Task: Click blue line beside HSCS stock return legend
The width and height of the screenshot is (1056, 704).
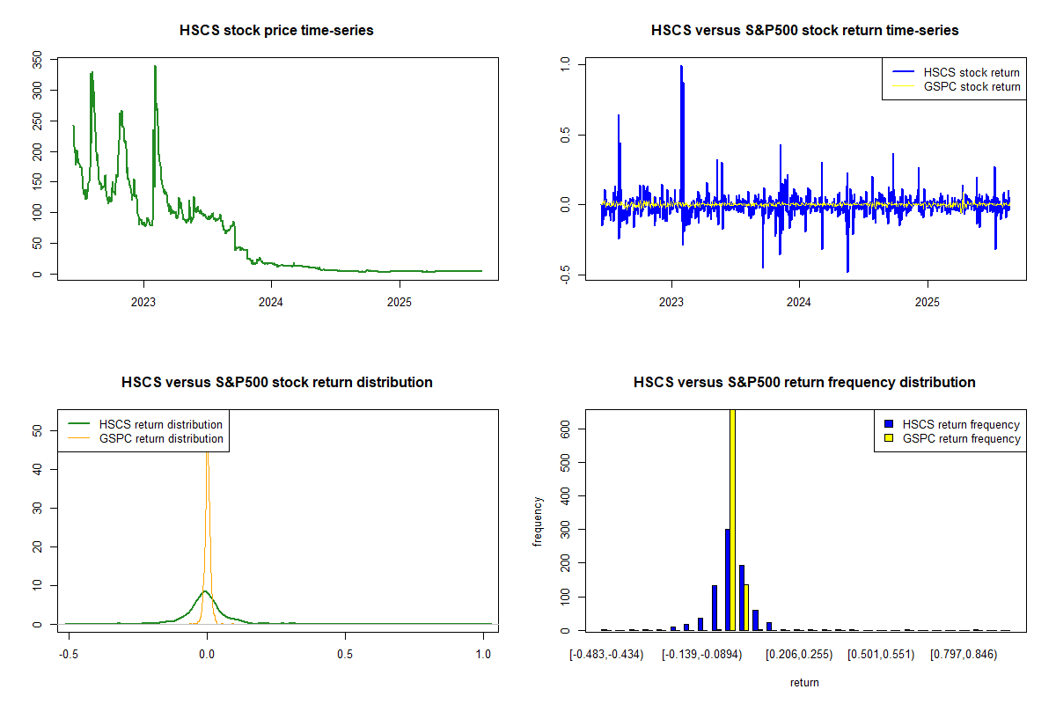Action: (x=901, y=72)
